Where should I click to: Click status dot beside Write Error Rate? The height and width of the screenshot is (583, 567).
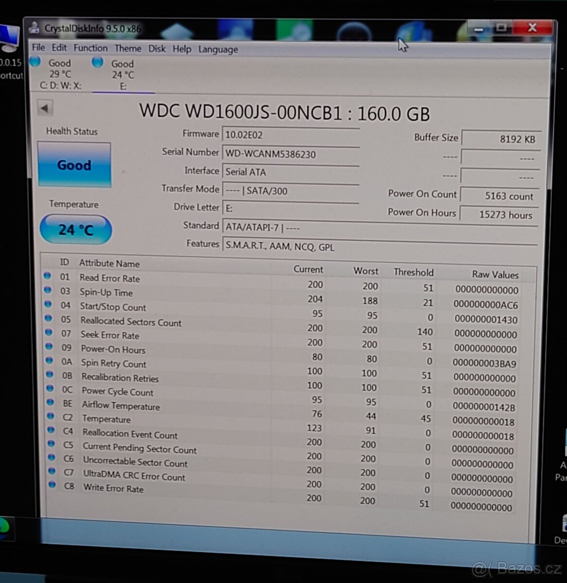[x=52, y=484]
